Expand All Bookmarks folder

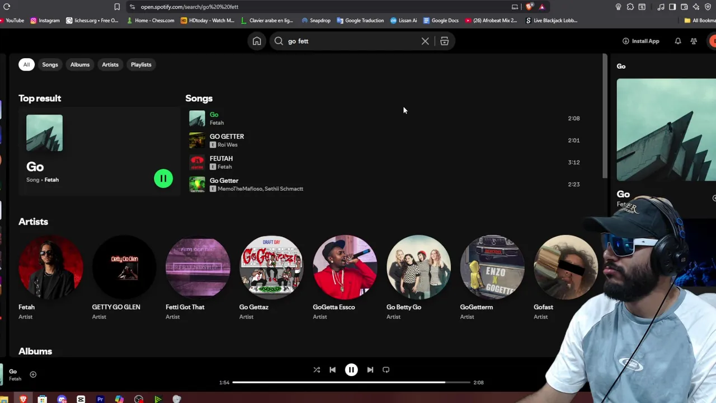coord(700,21)
